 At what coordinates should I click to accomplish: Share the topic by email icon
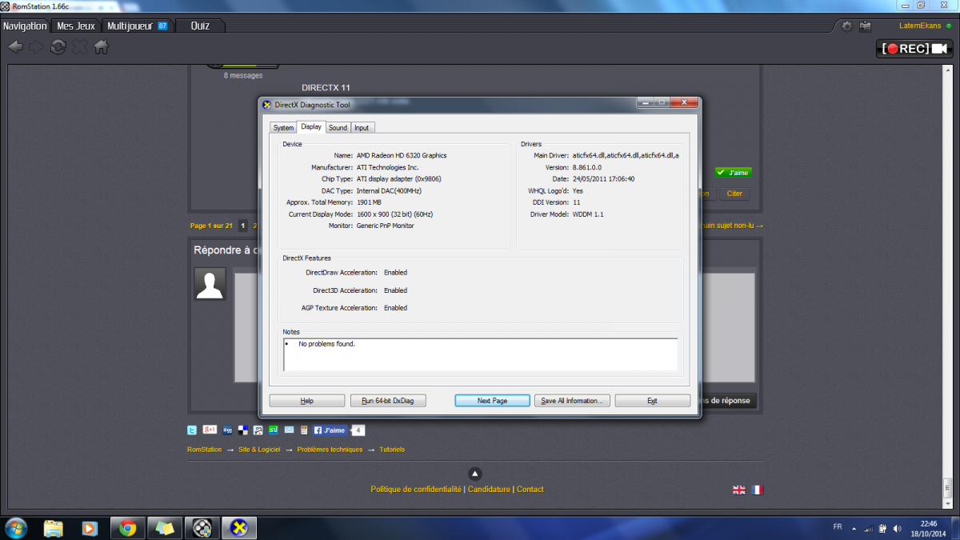289,430
